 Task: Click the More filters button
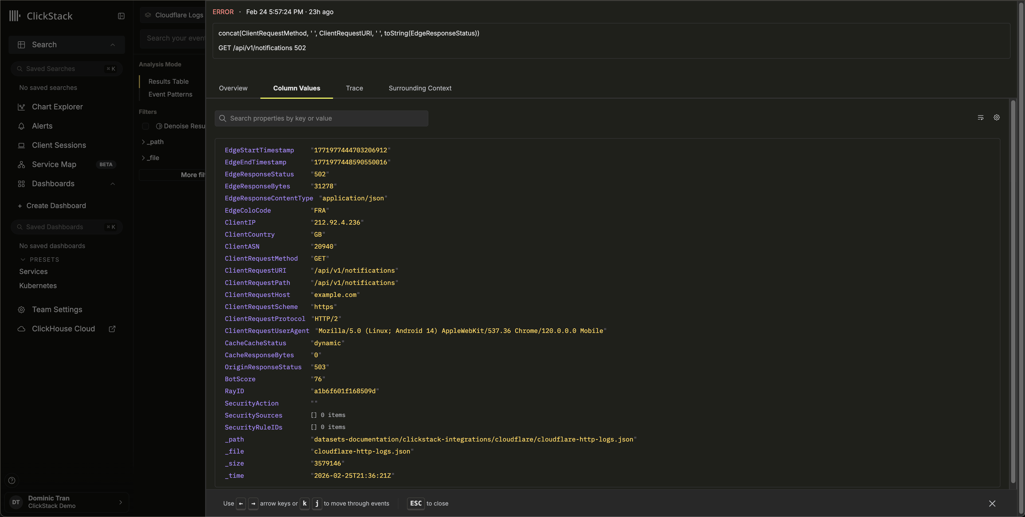point(172,175)
